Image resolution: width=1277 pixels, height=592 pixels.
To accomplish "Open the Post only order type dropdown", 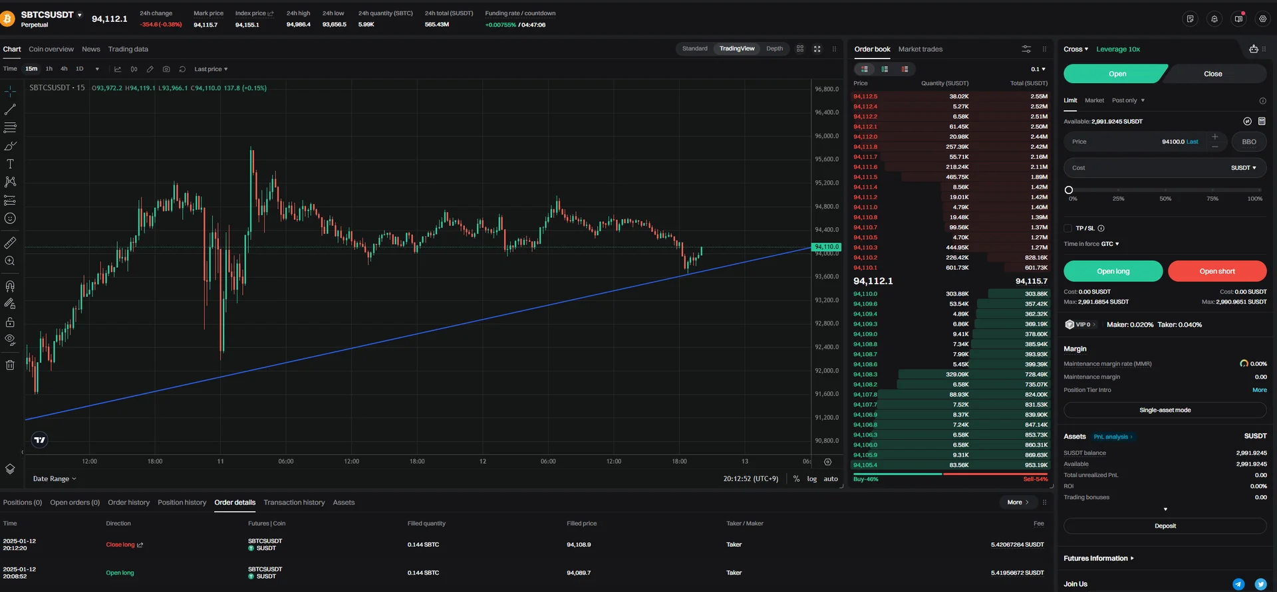I will coord(1128,100).
